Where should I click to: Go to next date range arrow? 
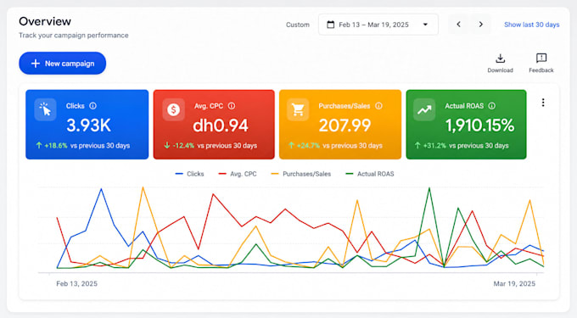coord(480,25)
